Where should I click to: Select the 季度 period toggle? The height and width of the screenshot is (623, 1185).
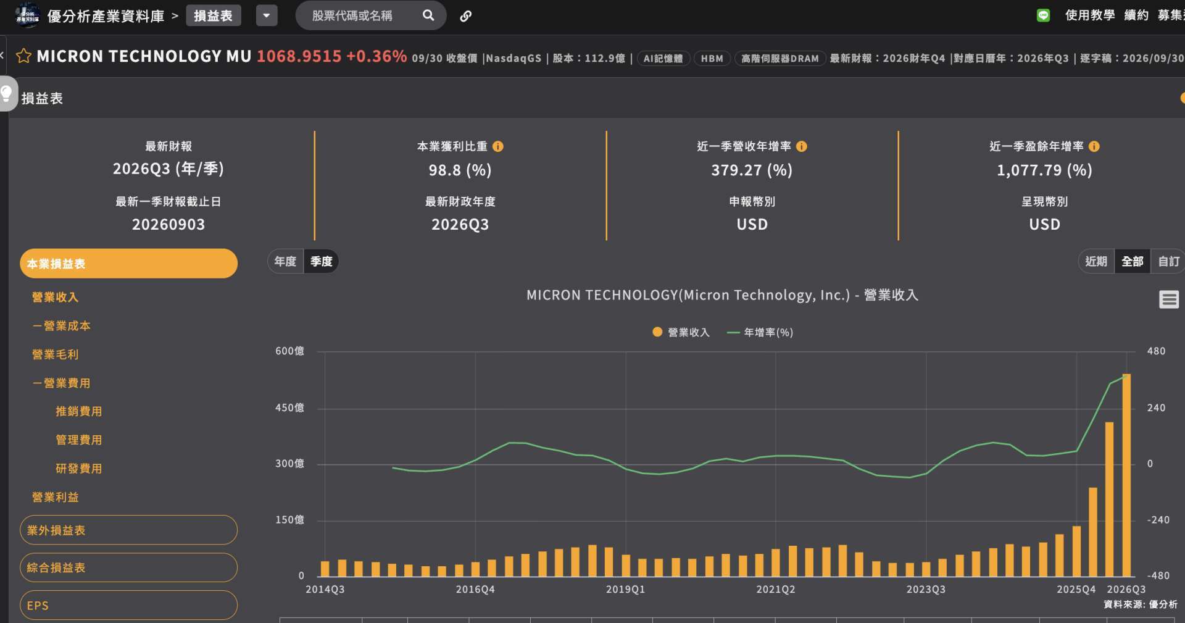point(322,261)
